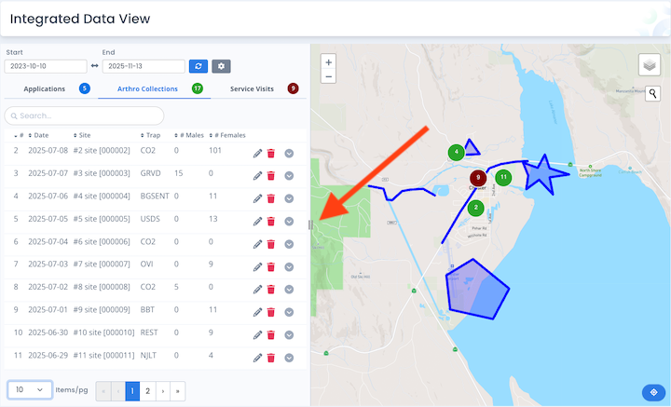
Task: Click the green cluster marker labeled 11
Action: tap(503, 177)
